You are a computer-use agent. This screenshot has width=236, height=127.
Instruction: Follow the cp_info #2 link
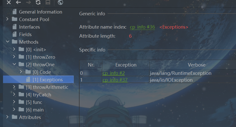click(114, 73)
